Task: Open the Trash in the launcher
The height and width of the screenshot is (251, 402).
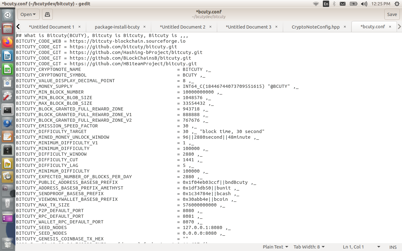Action: click(x=8, y=243)
